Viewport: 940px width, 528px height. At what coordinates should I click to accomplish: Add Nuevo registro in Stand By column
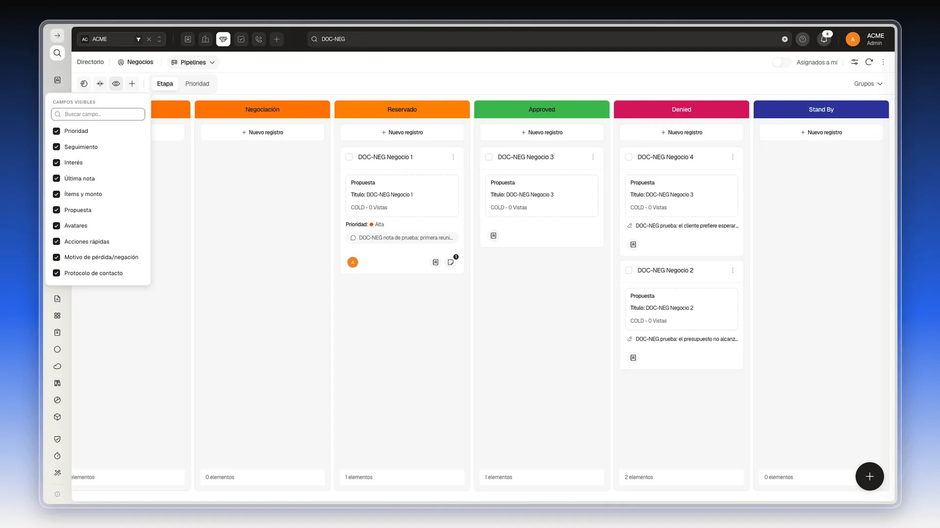coord(821,132)
